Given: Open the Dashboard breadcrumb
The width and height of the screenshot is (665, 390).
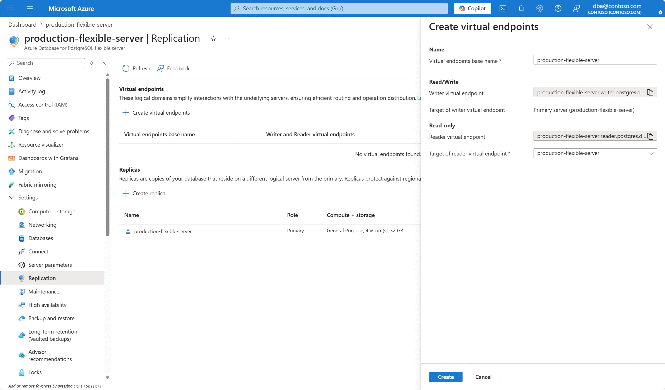Looking at the screenshot, I should click(22, 24).
